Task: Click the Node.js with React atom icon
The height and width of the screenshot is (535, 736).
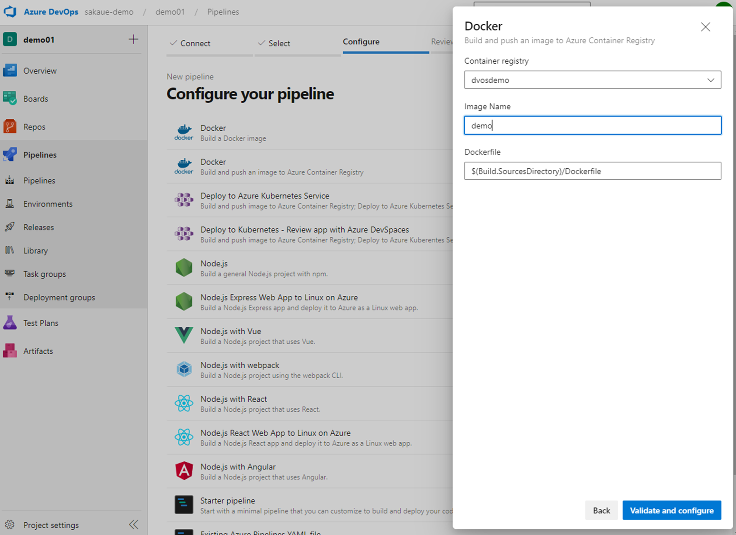Action: [184, 403]
